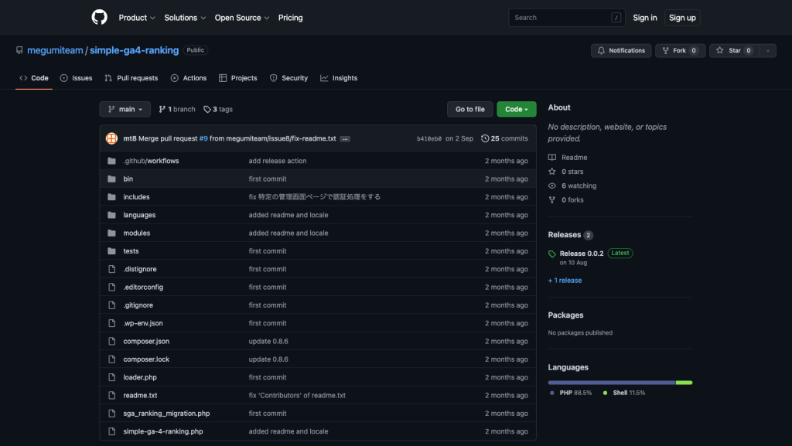Select the tests folder icon
792x446 pixels.
[111, 251]
